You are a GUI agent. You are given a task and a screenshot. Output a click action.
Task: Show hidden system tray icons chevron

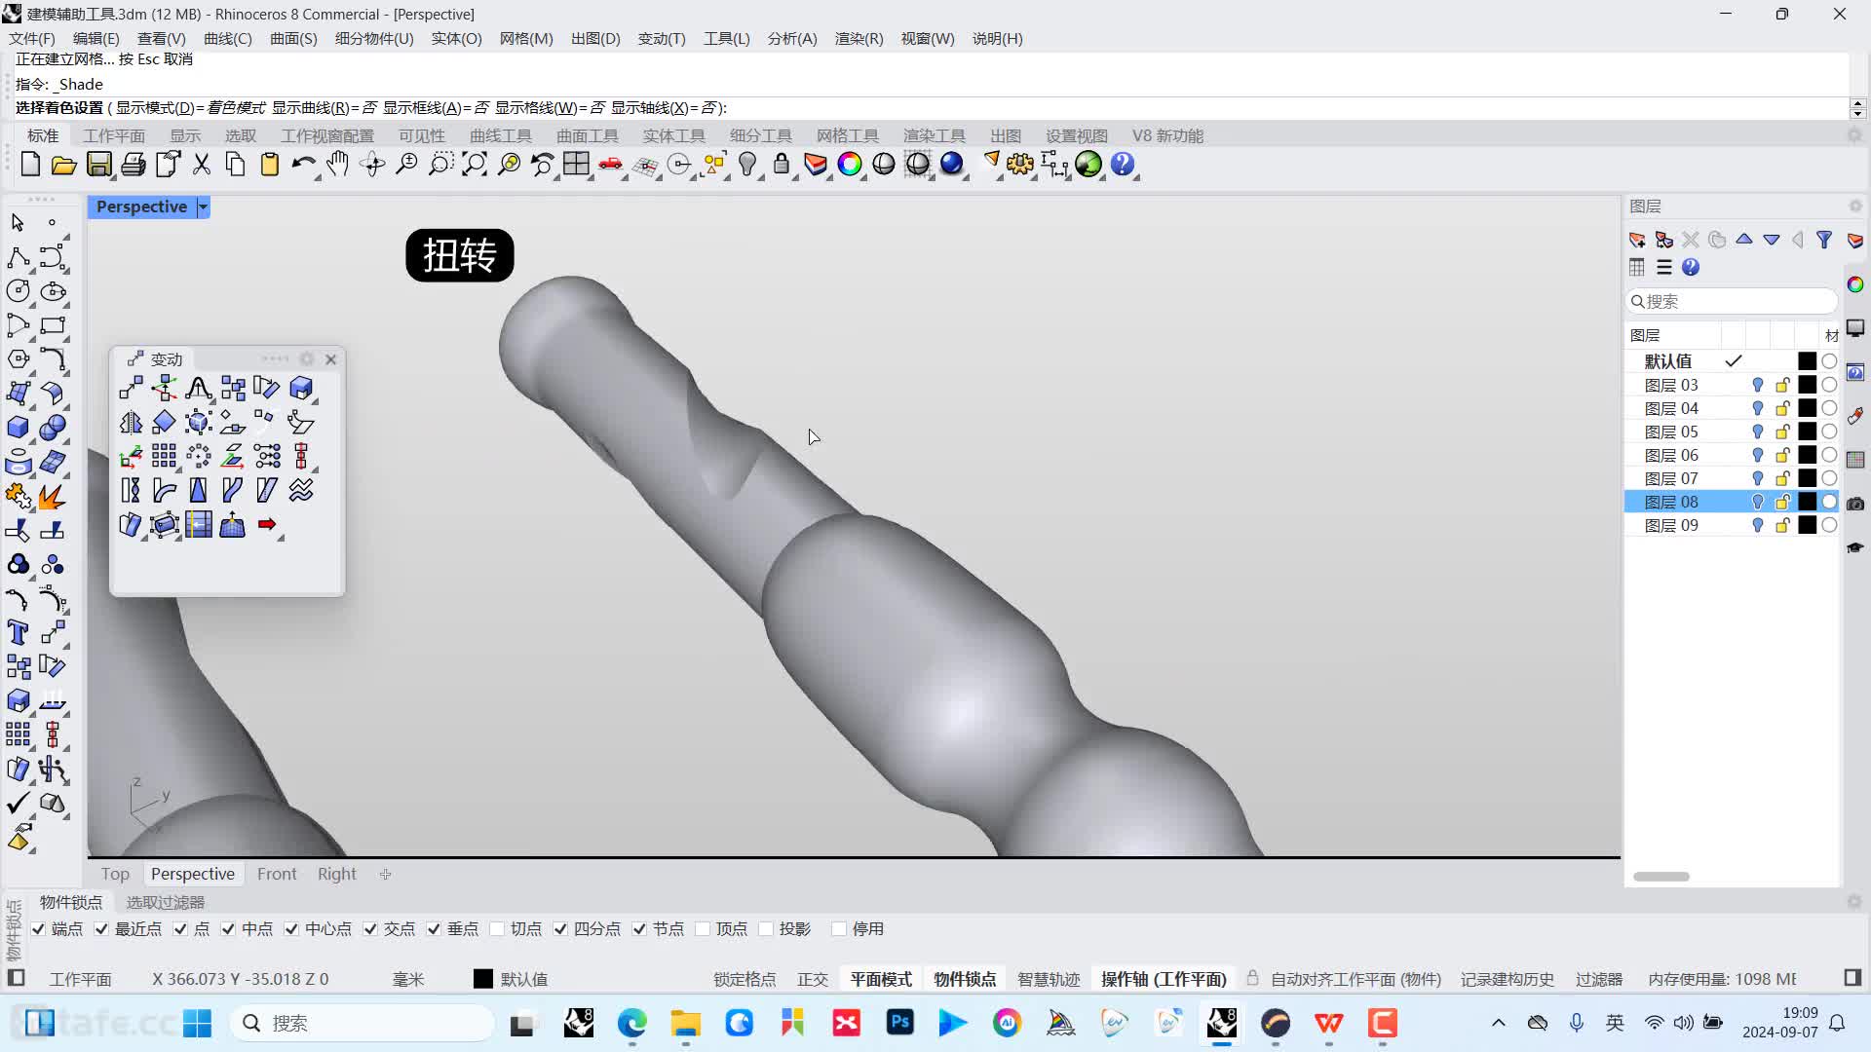pos(1499,1023)
